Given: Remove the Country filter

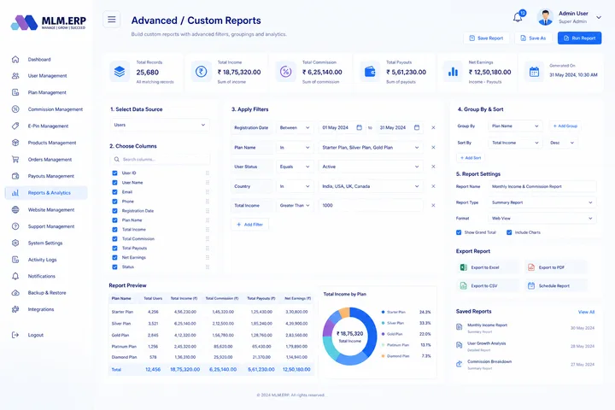Looking at the screenshot, I should pyautogui.click(x=433, y=186).
